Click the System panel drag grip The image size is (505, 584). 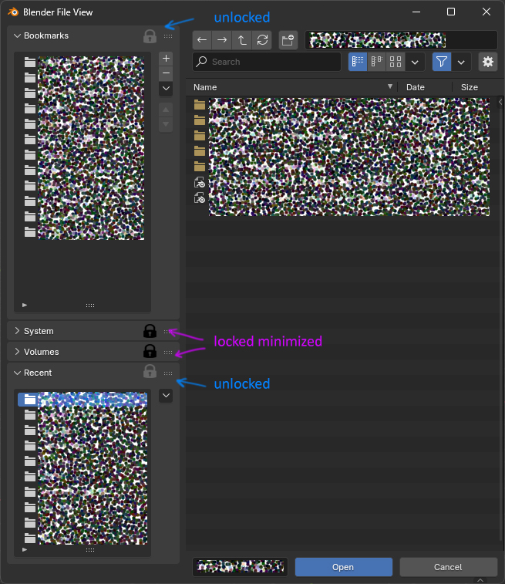168,332
